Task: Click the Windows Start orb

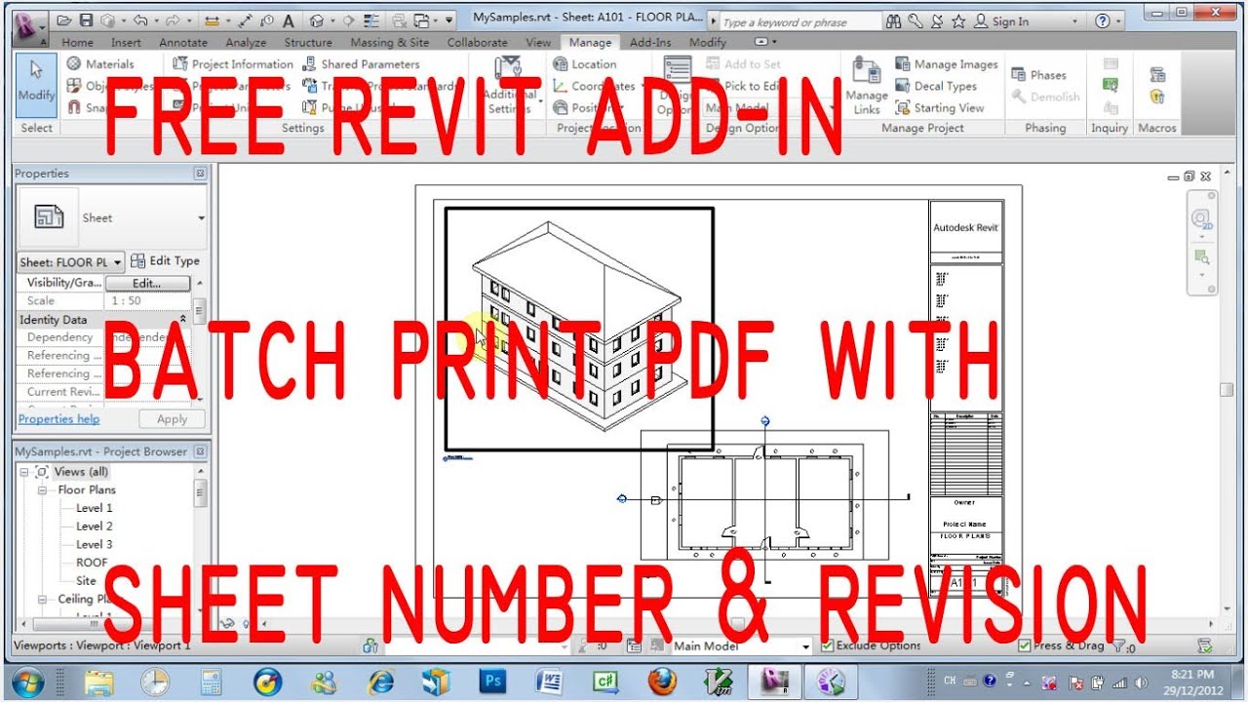Action: coord(28,680)
